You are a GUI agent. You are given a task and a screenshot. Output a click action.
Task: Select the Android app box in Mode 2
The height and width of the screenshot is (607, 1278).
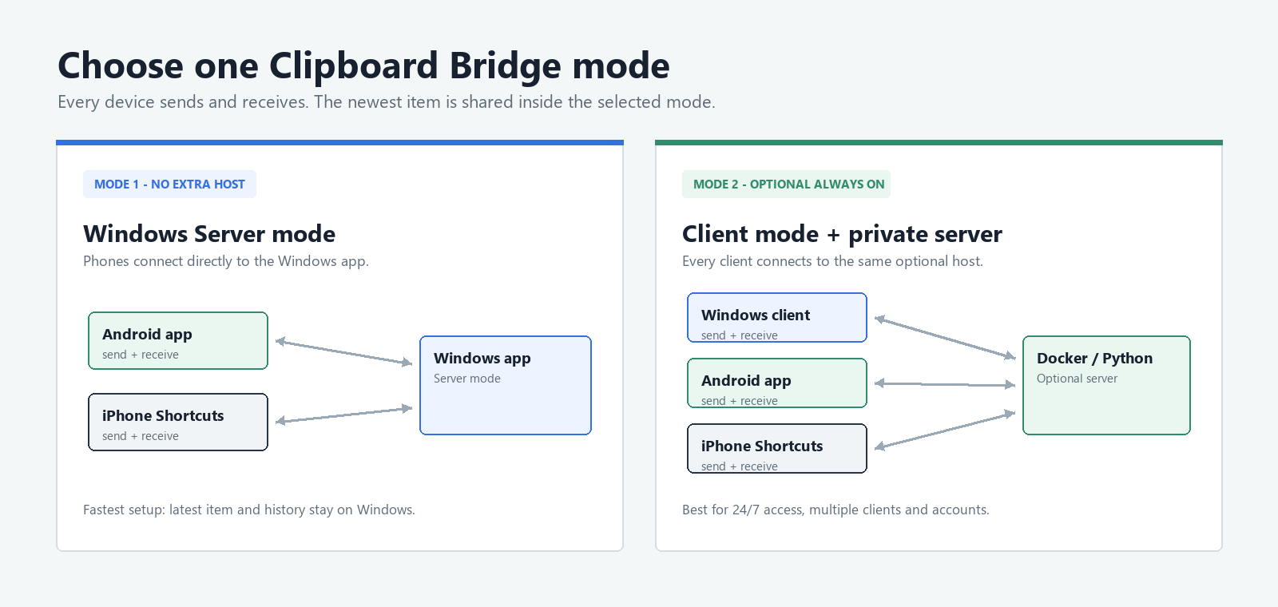coord(777,383)
